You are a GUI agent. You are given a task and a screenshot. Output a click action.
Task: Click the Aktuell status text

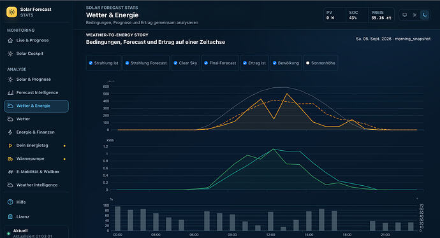(20, 231)
